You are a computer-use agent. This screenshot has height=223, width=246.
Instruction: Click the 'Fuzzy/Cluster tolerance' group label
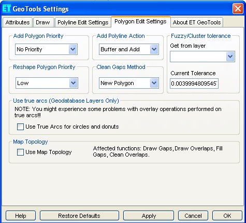point(201,36)
